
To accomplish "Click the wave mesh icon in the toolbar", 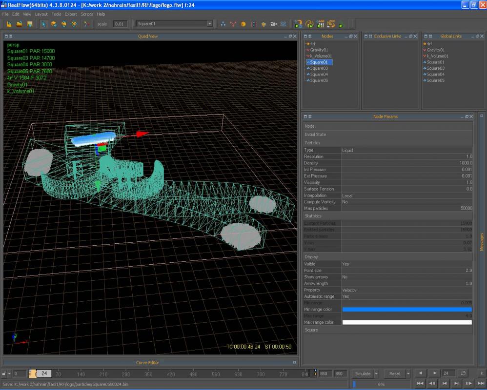I will coord(283,24).
